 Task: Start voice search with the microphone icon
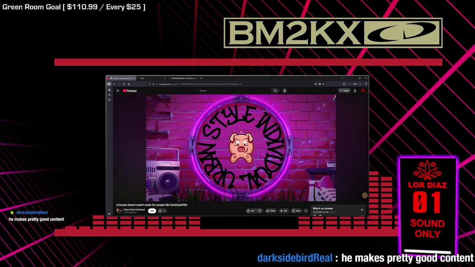click(x=285, y=91)
